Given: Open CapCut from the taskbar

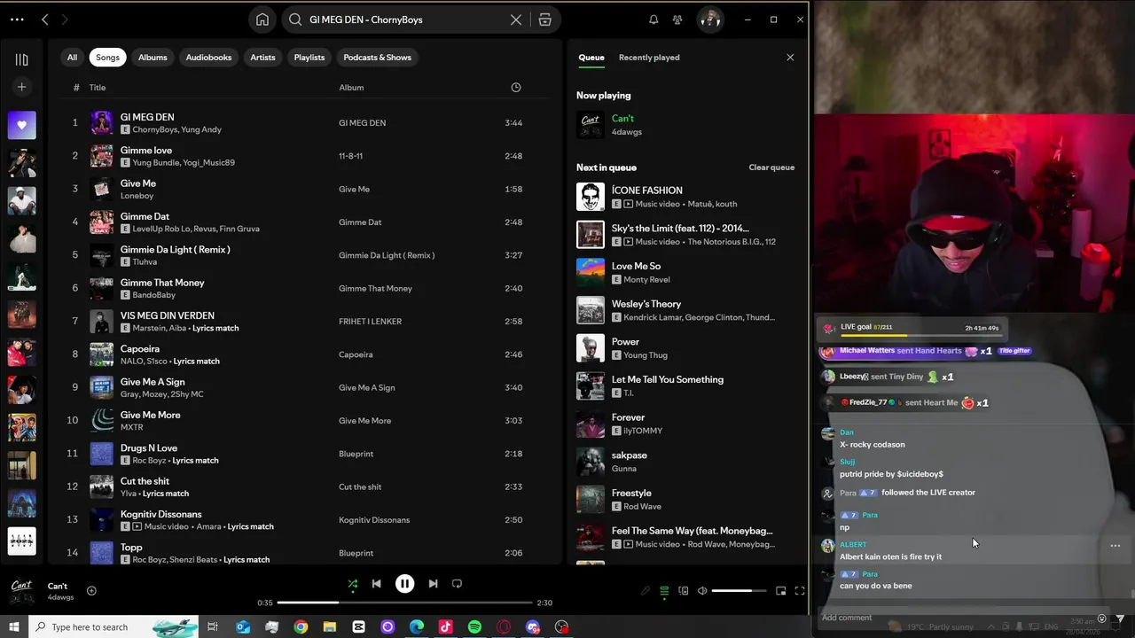Looking at the screenshot, I should pyautogui.click(x=358, y=627).
